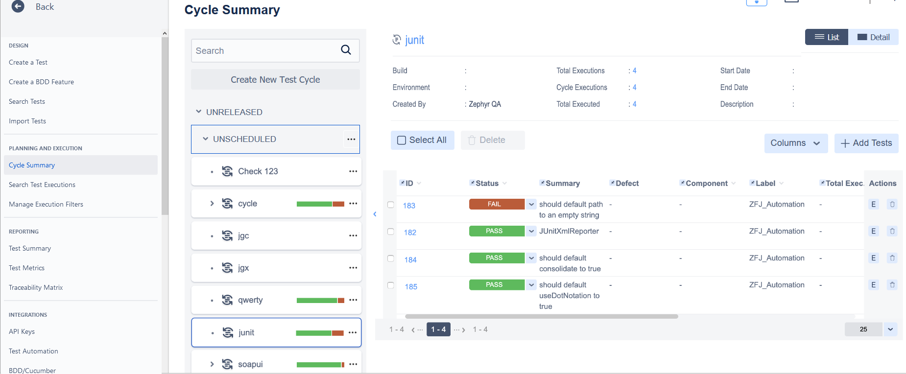Image resolution: width=906 pixels, height=374 pixels.
Task: Click the search magnifier icon
Action: [346, 50]
